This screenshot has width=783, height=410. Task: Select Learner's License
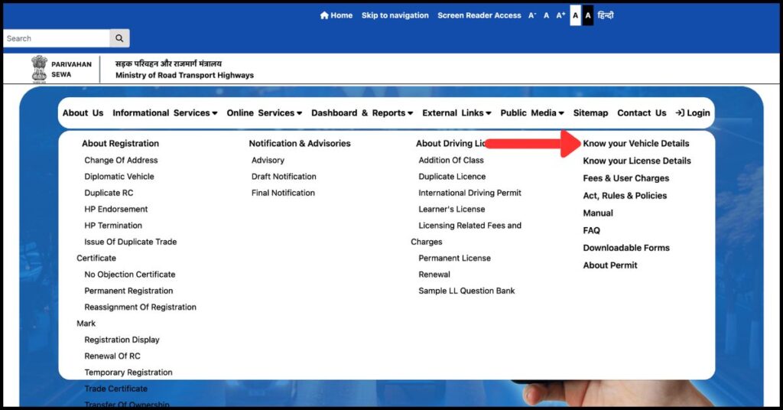coord(451,210)
